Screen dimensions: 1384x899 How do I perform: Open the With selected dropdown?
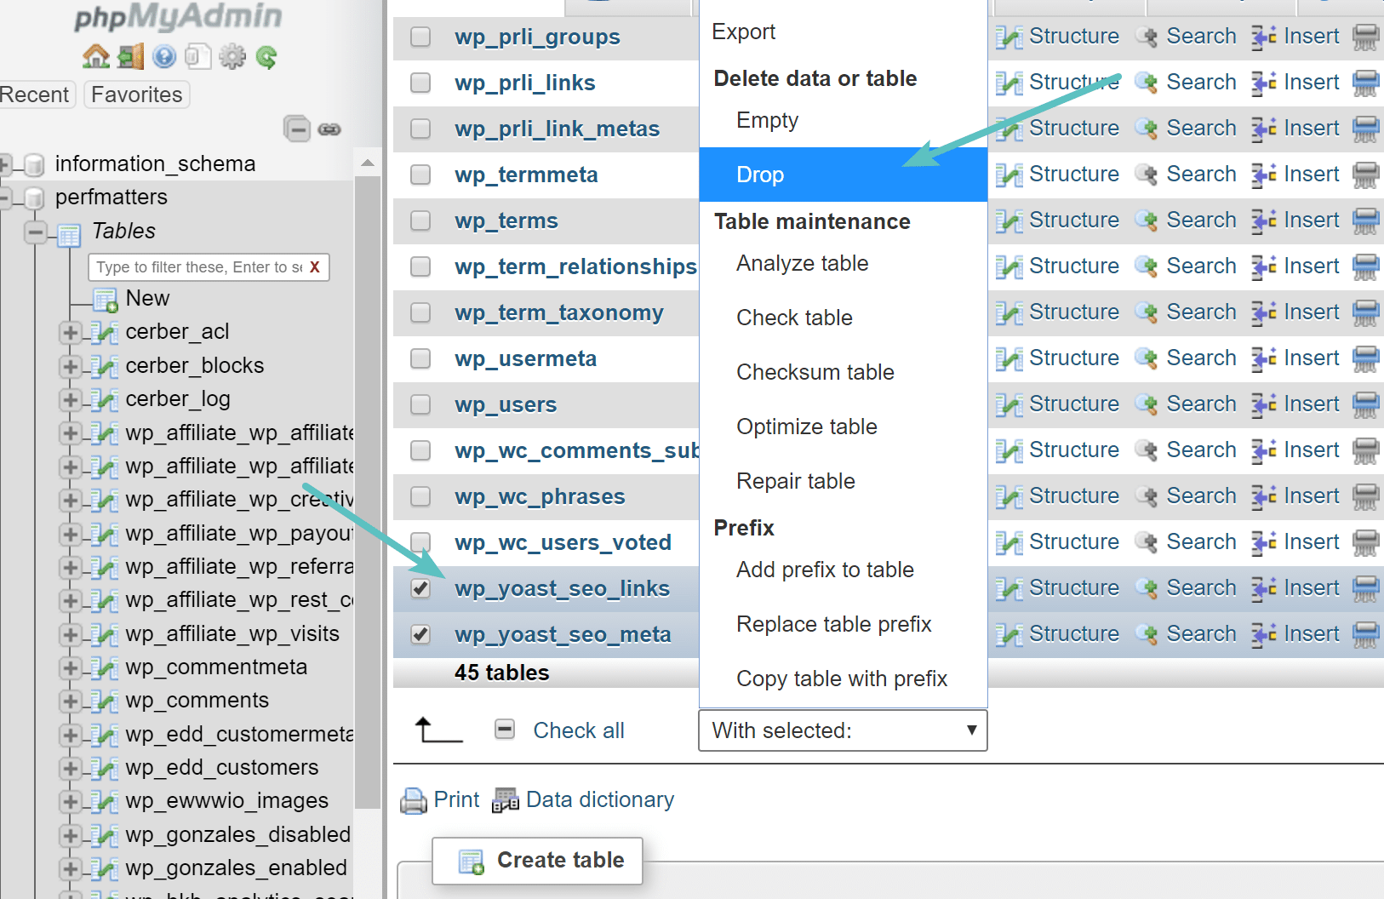(x=841, y=730)
